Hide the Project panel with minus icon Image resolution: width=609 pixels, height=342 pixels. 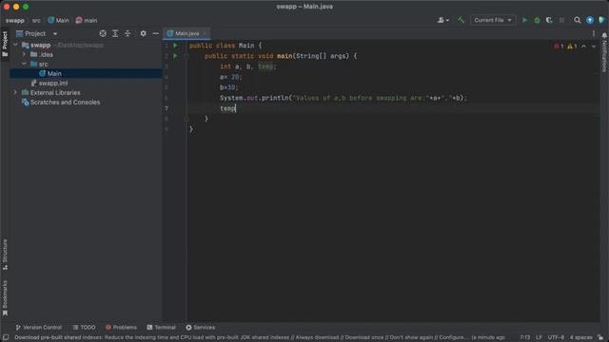tap(156, 34)
